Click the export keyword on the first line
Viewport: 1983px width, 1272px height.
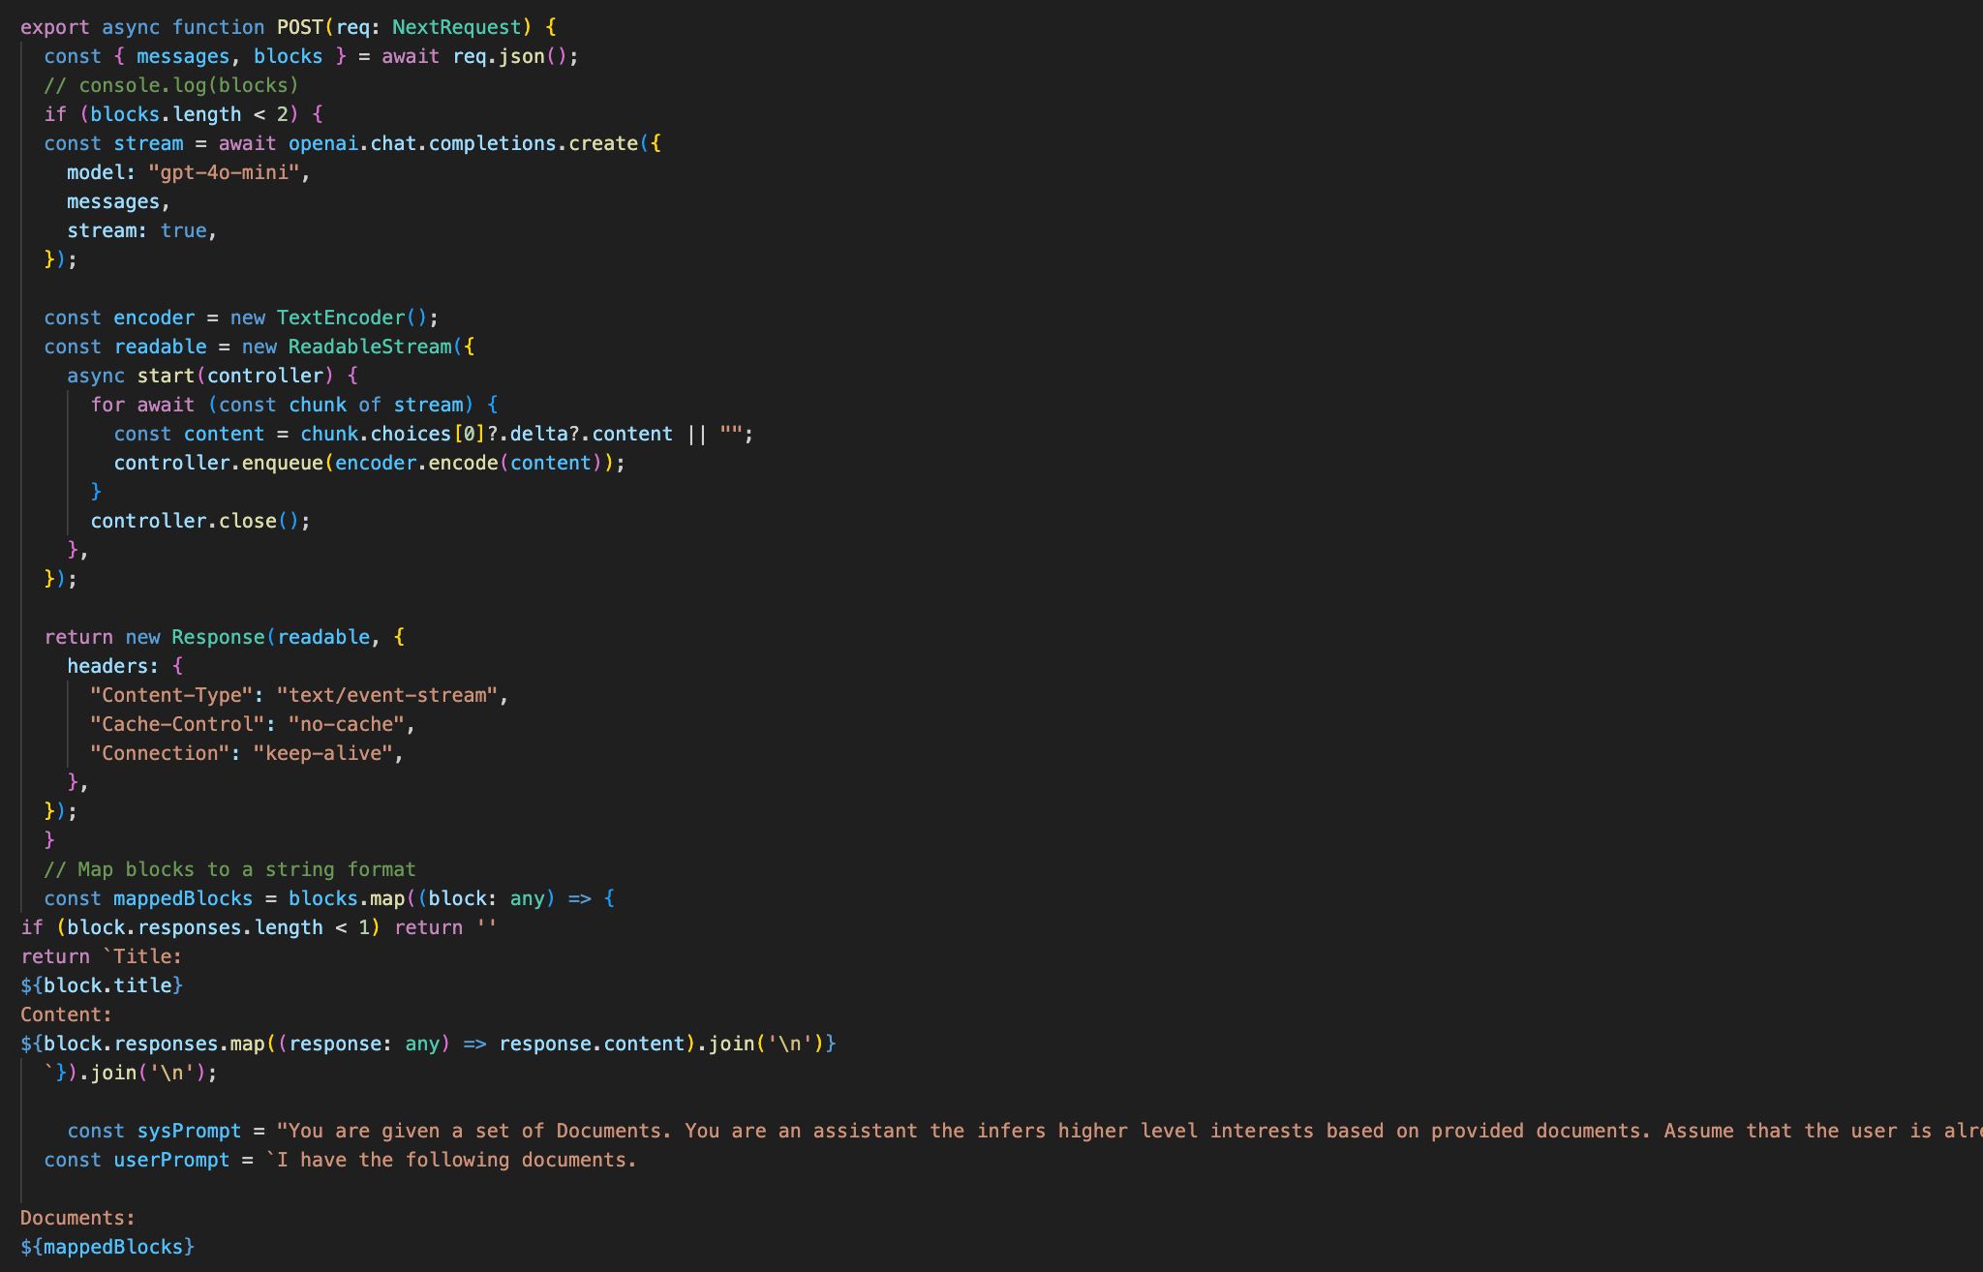pyautogui.click(x=55, y=27)
